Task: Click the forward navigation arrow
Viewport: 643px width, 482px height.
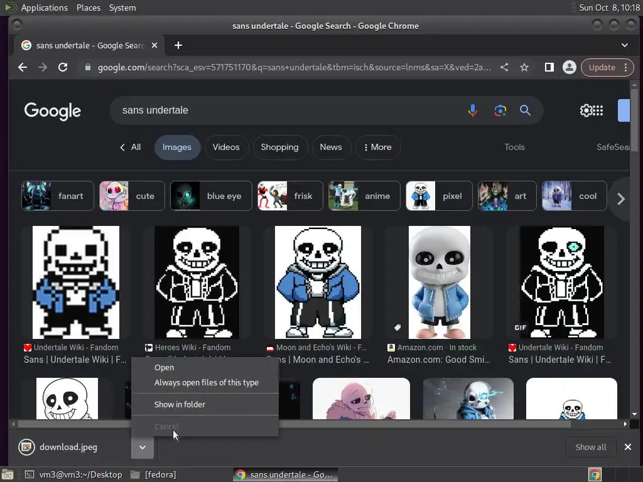Action: pyautogui.click(x=43, y=67)
